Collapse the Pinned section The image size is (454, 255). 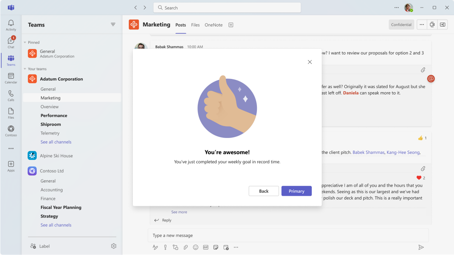click(x=25, y=42)
